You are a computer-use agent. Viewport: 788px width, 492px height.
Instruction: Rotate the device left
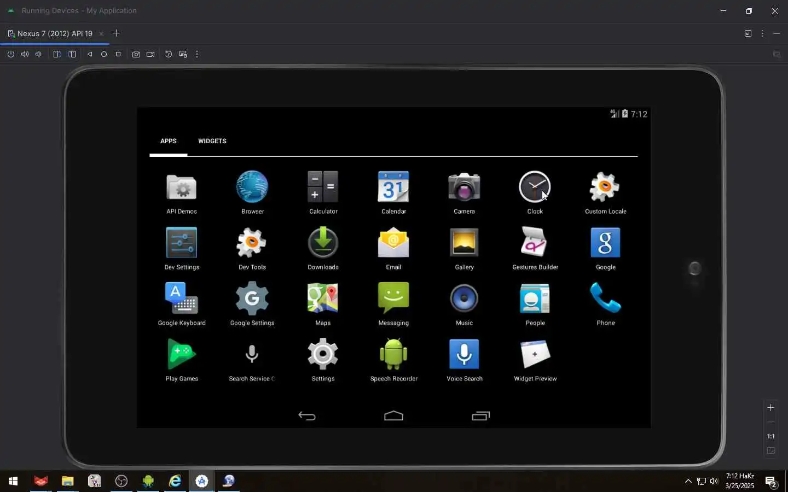[57, 54]
